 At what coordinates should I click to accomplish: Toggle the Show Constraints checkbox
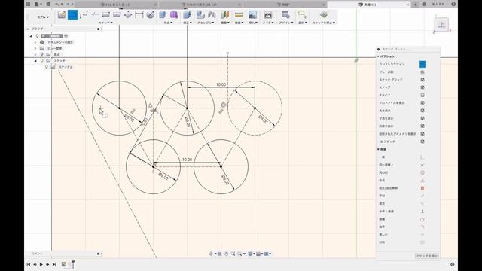[x=423, y=126]
